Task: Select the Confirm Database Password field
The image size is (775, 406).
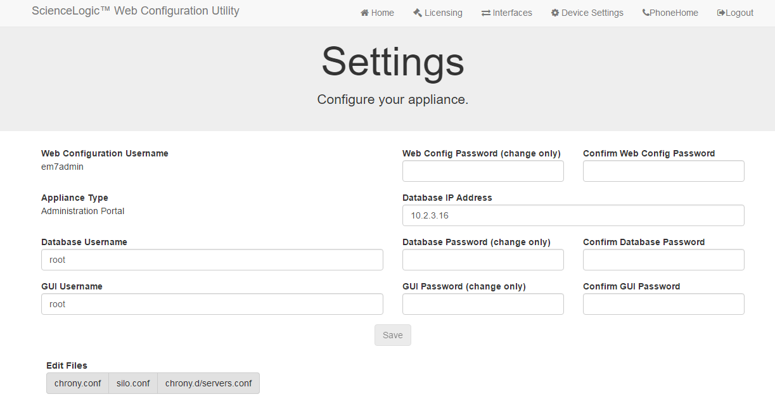Action: pyautogui.click(x=663, y=260)
